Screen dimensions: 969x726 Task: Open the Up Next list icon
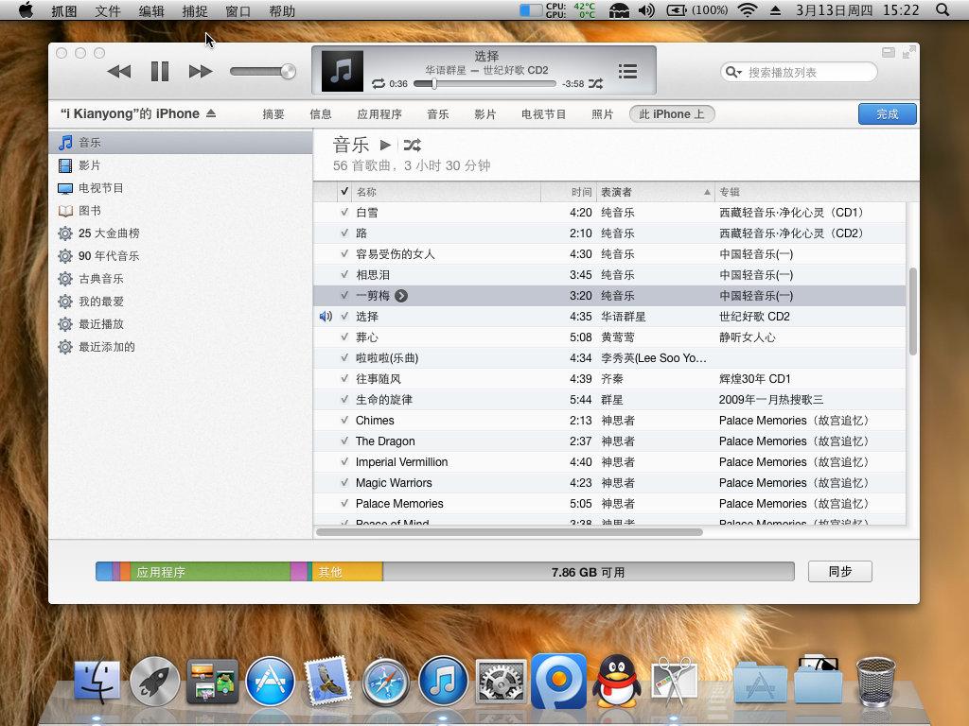click(627, 71)
